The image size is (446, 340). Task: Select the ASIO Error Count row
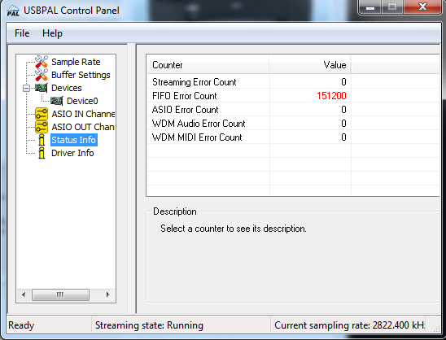click(x=293, y=110)
